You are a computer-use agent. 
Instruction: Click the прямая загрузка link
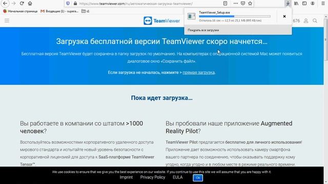(x=198, y=73)
